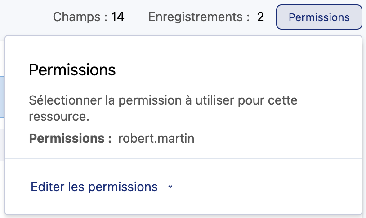Open the Editer les permissions link

tap(94, 187)
